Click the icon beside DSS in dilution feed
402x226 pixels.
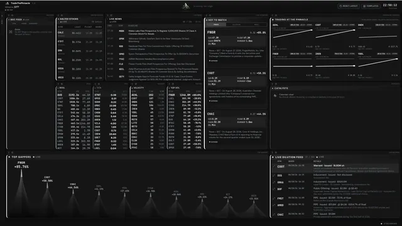[274, 176]
